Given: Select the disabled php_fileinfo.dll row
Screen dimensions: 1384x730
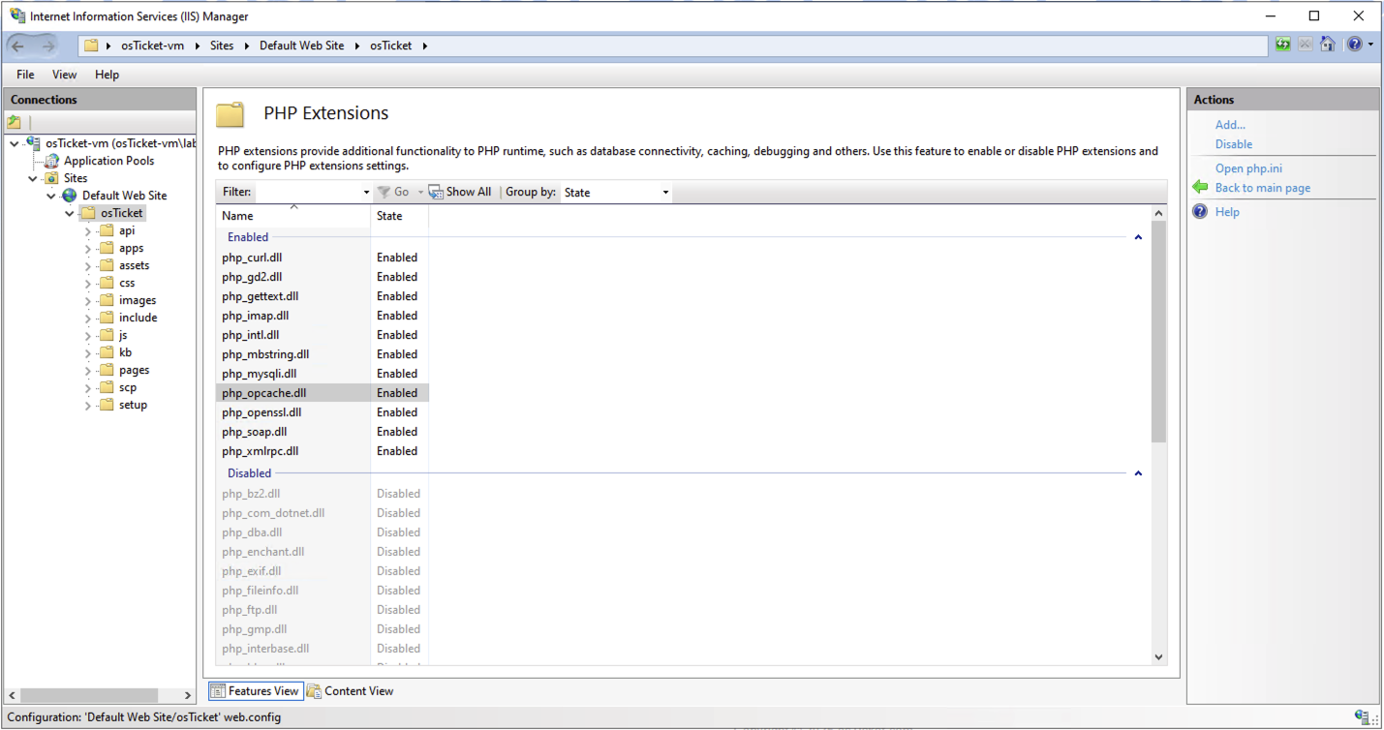Looking at the screenshot, I should (322, 591).
